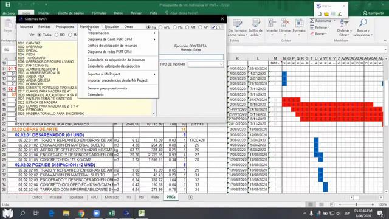Click the green icon in RW7+ mini toolbar
Viewport: 389px width, 219px height.
[340, 14]
